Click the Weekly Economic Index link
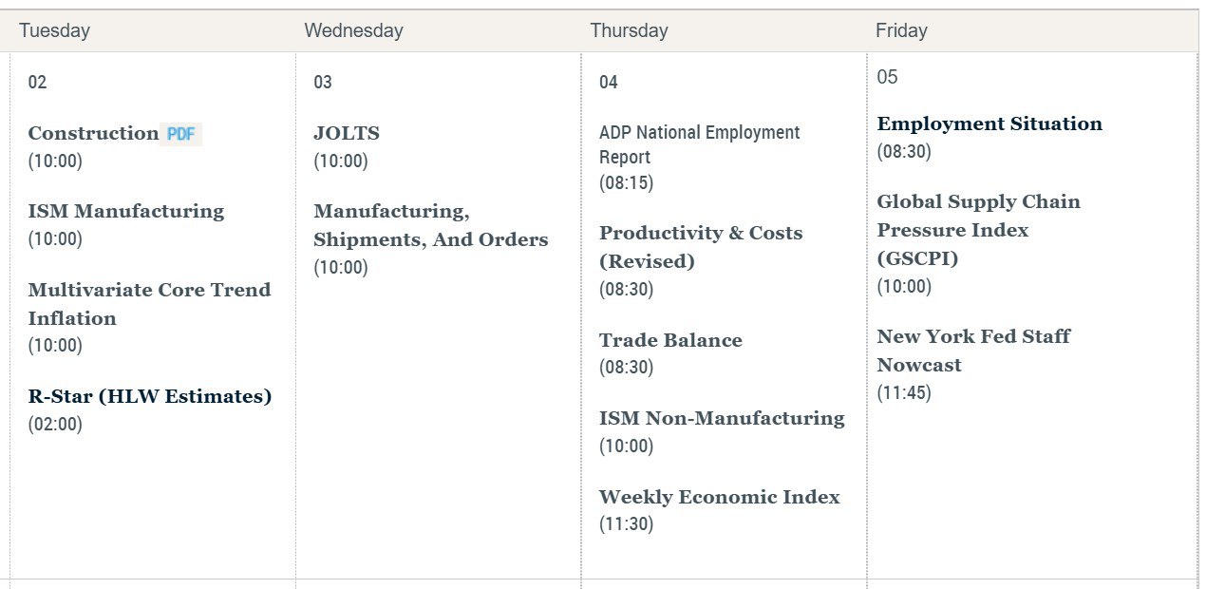Image resolution: width=1206 pixels, height=589 pixels. coord(720,497)
